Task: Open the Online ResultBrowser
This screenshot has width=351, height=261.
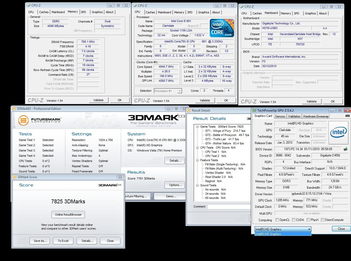Action: pos(68,215)
